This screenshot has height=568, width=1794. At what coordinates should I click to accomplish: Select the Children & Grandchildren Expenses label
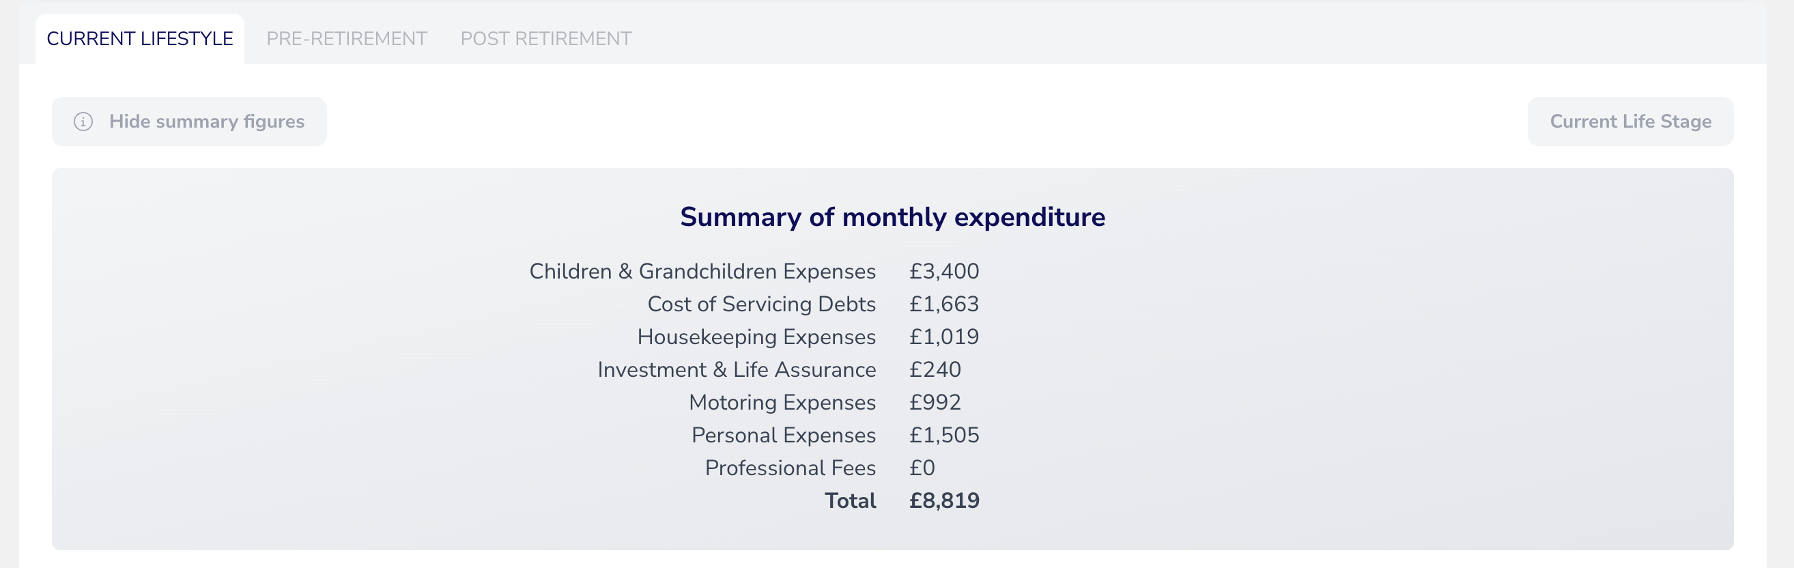(x=702, y=272)
